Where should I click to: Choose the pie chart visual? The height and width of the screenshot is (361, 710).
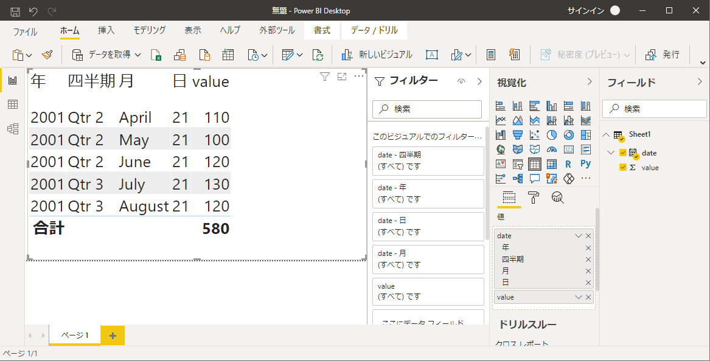click(552, 135)
